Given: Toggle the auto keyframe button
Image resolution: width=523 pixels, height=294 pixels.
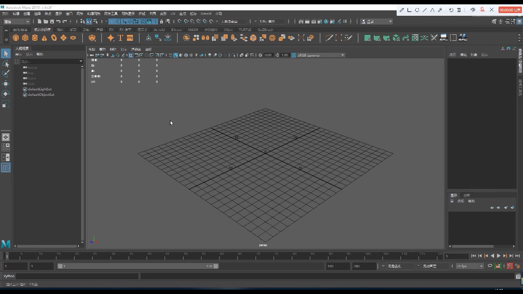Looking at the screenshot, I should (510, 266).
